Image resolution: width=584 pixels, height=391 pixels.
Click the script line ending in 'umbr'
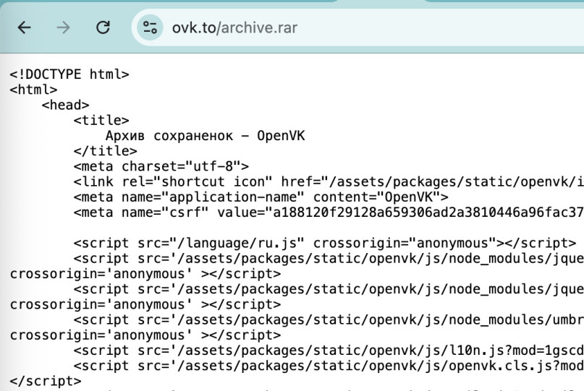(329, 319)
